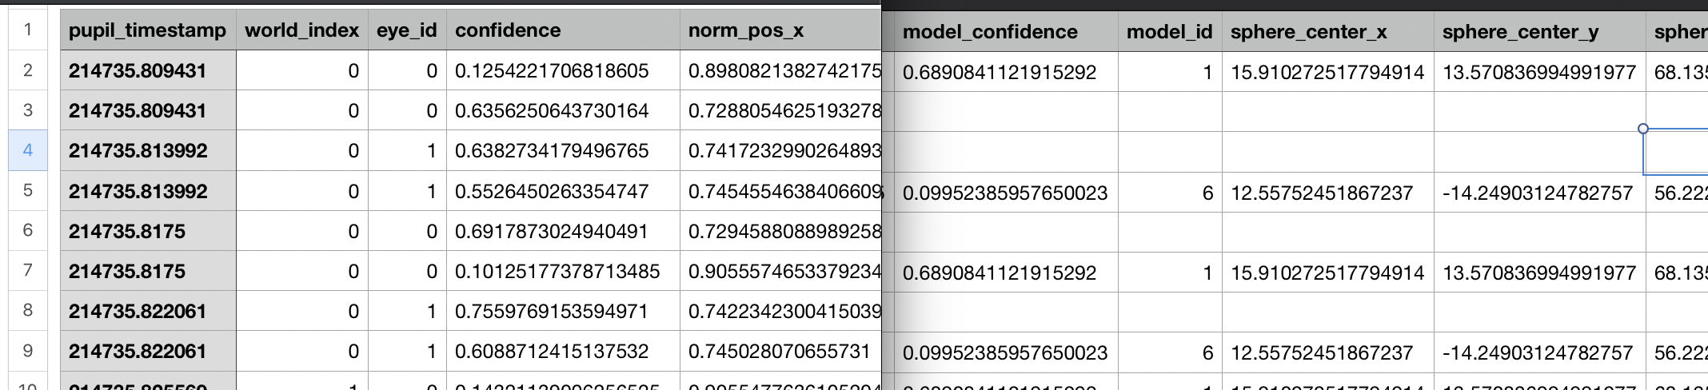Select row number 7
Image resolution: width=1708 pixels, height=390 pixels.
click(x=28, y=270)
